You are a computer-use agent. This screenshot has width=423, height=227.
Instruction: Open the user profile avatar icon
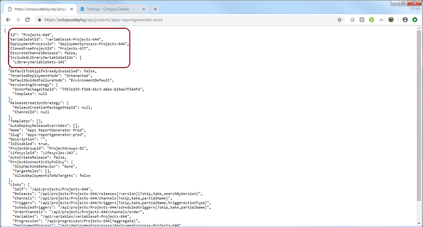coord(405,20)
